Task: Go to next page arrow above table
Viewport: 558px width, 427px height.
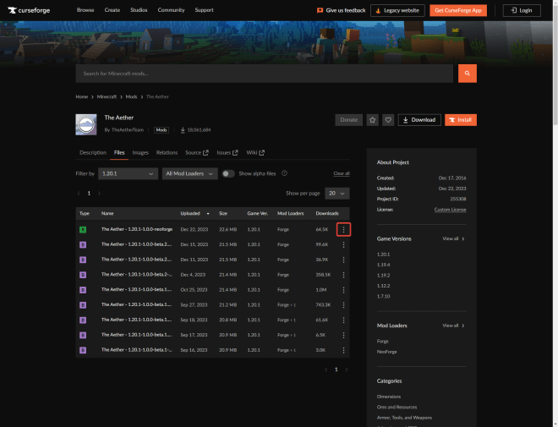Action: [99, 194]
